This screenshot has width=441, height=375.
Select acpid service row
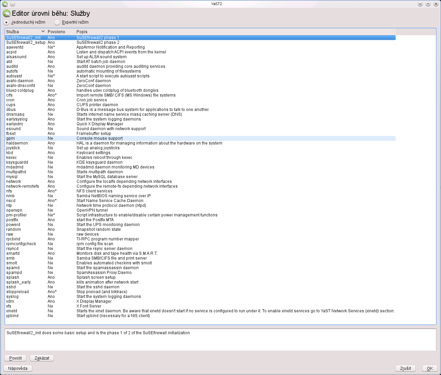200,52
